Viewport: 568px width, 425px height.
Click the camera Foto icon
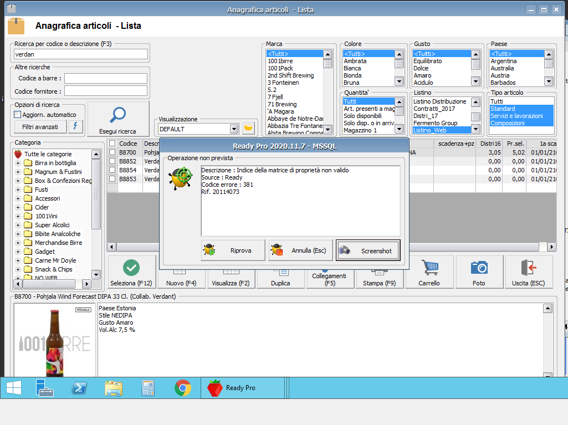[479, 268]
